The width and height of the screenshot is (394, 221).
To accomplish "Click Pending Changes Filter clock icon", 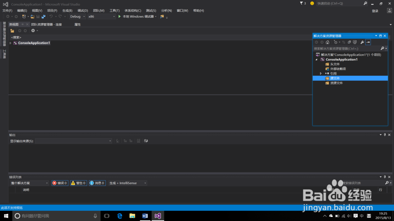I will (335, 42).
